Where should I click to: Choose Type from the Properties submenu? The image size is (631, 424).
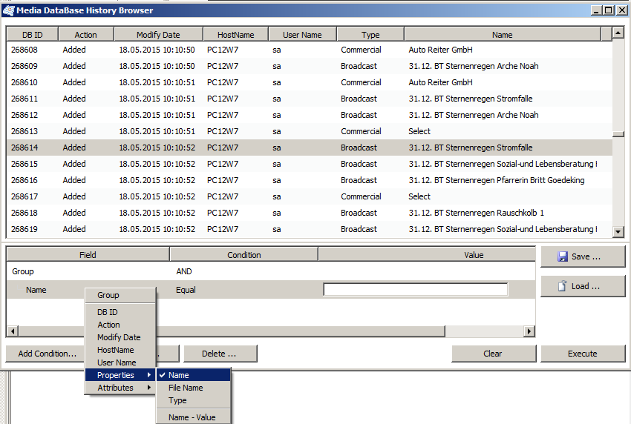click(194, 400)
